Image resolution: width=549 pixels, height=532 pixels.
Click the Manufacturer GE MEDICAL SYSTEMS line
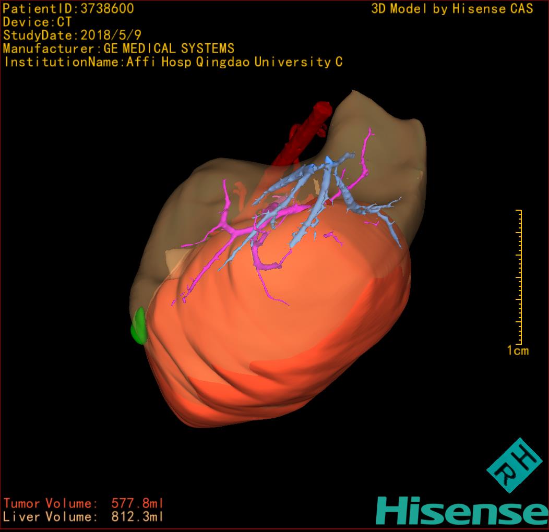tap(118, 49)
